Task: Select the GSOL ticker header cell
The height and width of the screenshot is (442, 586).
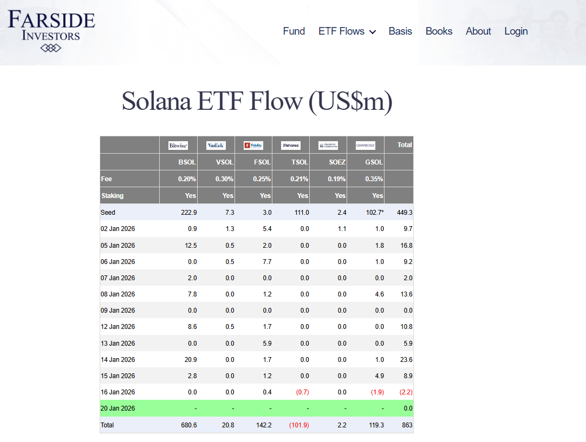Action: 374,162
